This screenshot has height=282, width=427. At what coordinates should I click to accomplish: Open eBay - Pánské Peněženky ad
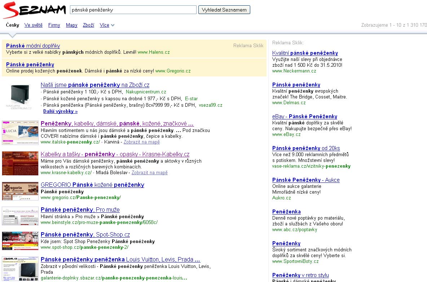(x=305, y=116)
